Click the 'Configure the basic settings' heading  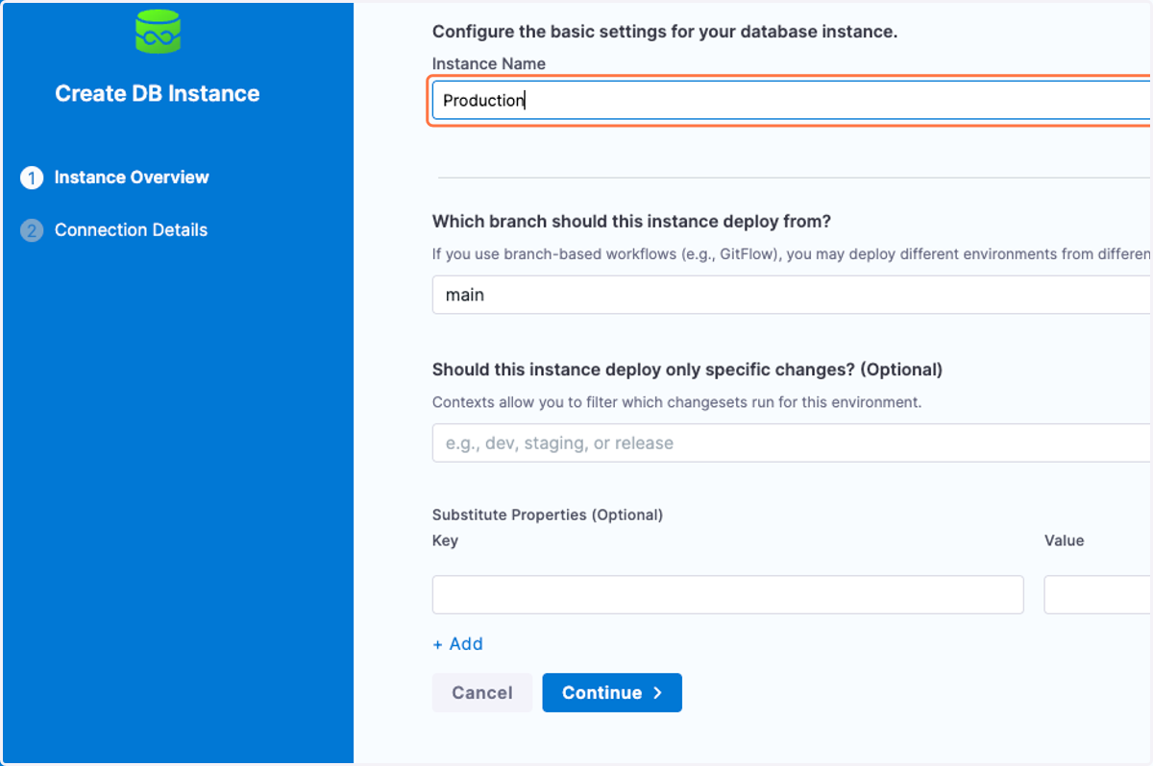(x=665, y=32)
